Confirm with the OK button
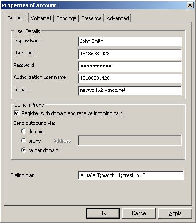The image size is (196, 223). click(103, 213)
